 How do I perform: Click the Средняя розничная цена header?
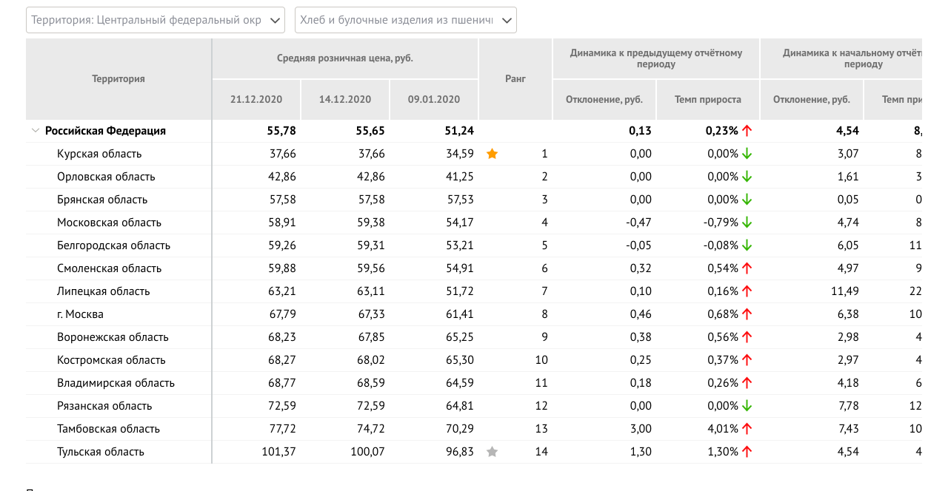(345, 58)
